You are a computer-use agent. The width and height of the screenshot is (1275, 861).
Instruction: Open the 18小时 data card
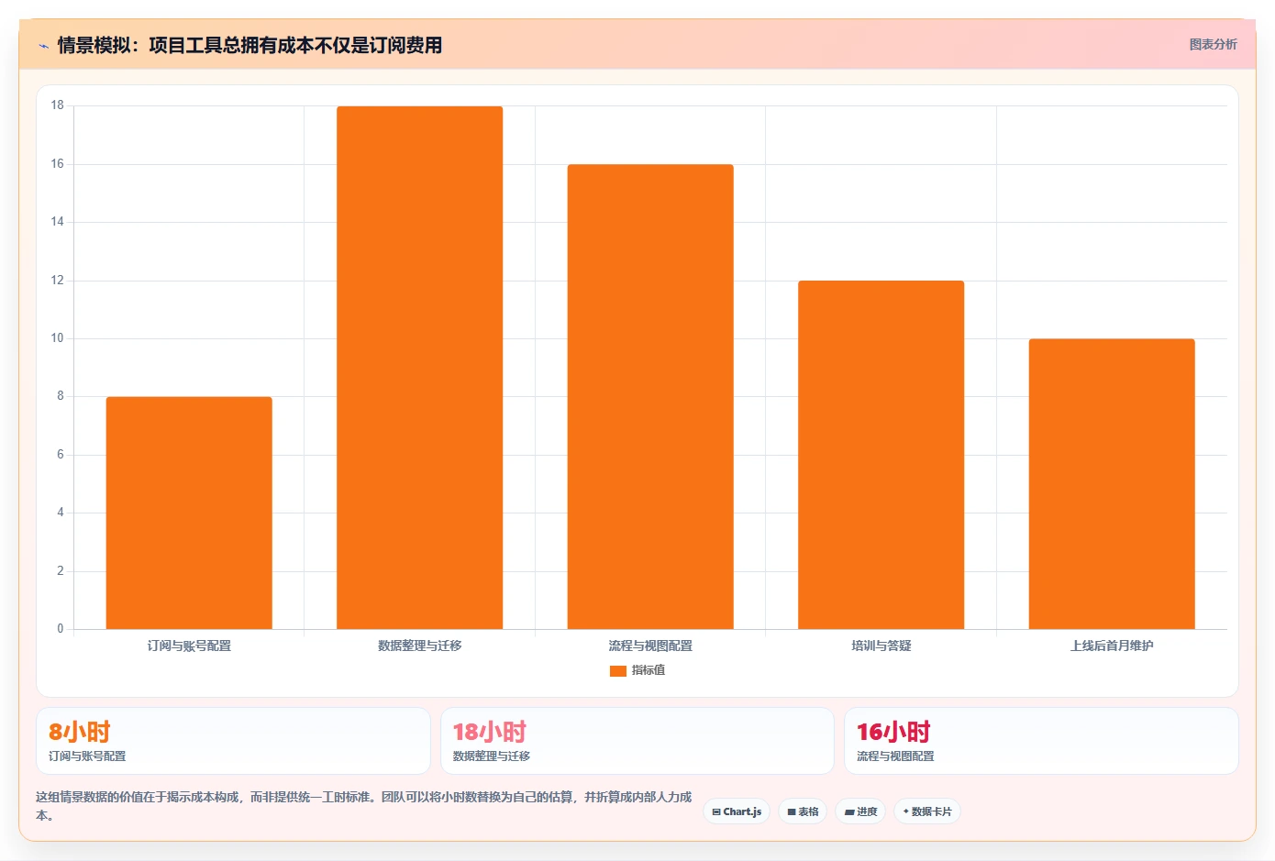coord(637,741)
